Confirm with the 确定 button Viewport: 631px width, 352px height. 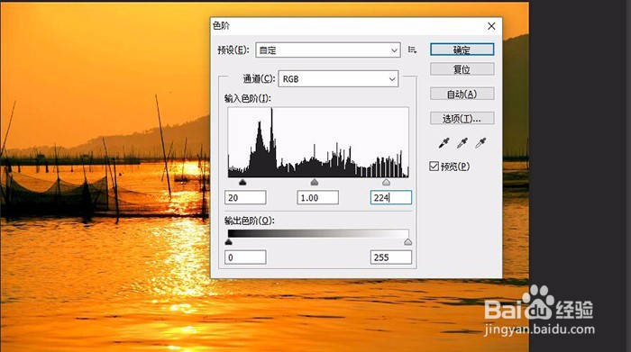pyautogui.click(x=462, y=50)
